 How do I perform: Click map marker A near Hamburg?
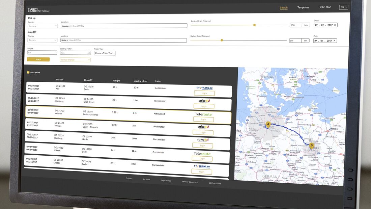268,124
